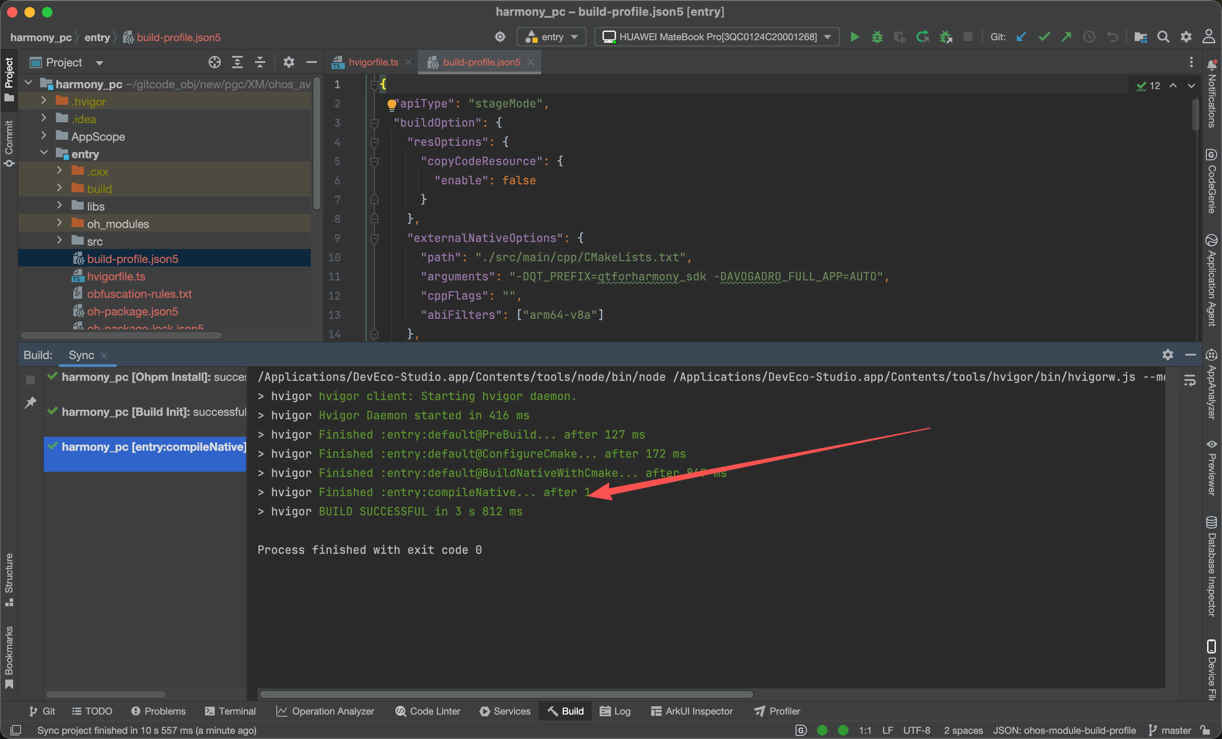Fold the externalNativeOptions block on line 9
1222x739 pixels.
click(x=374, y=239)
